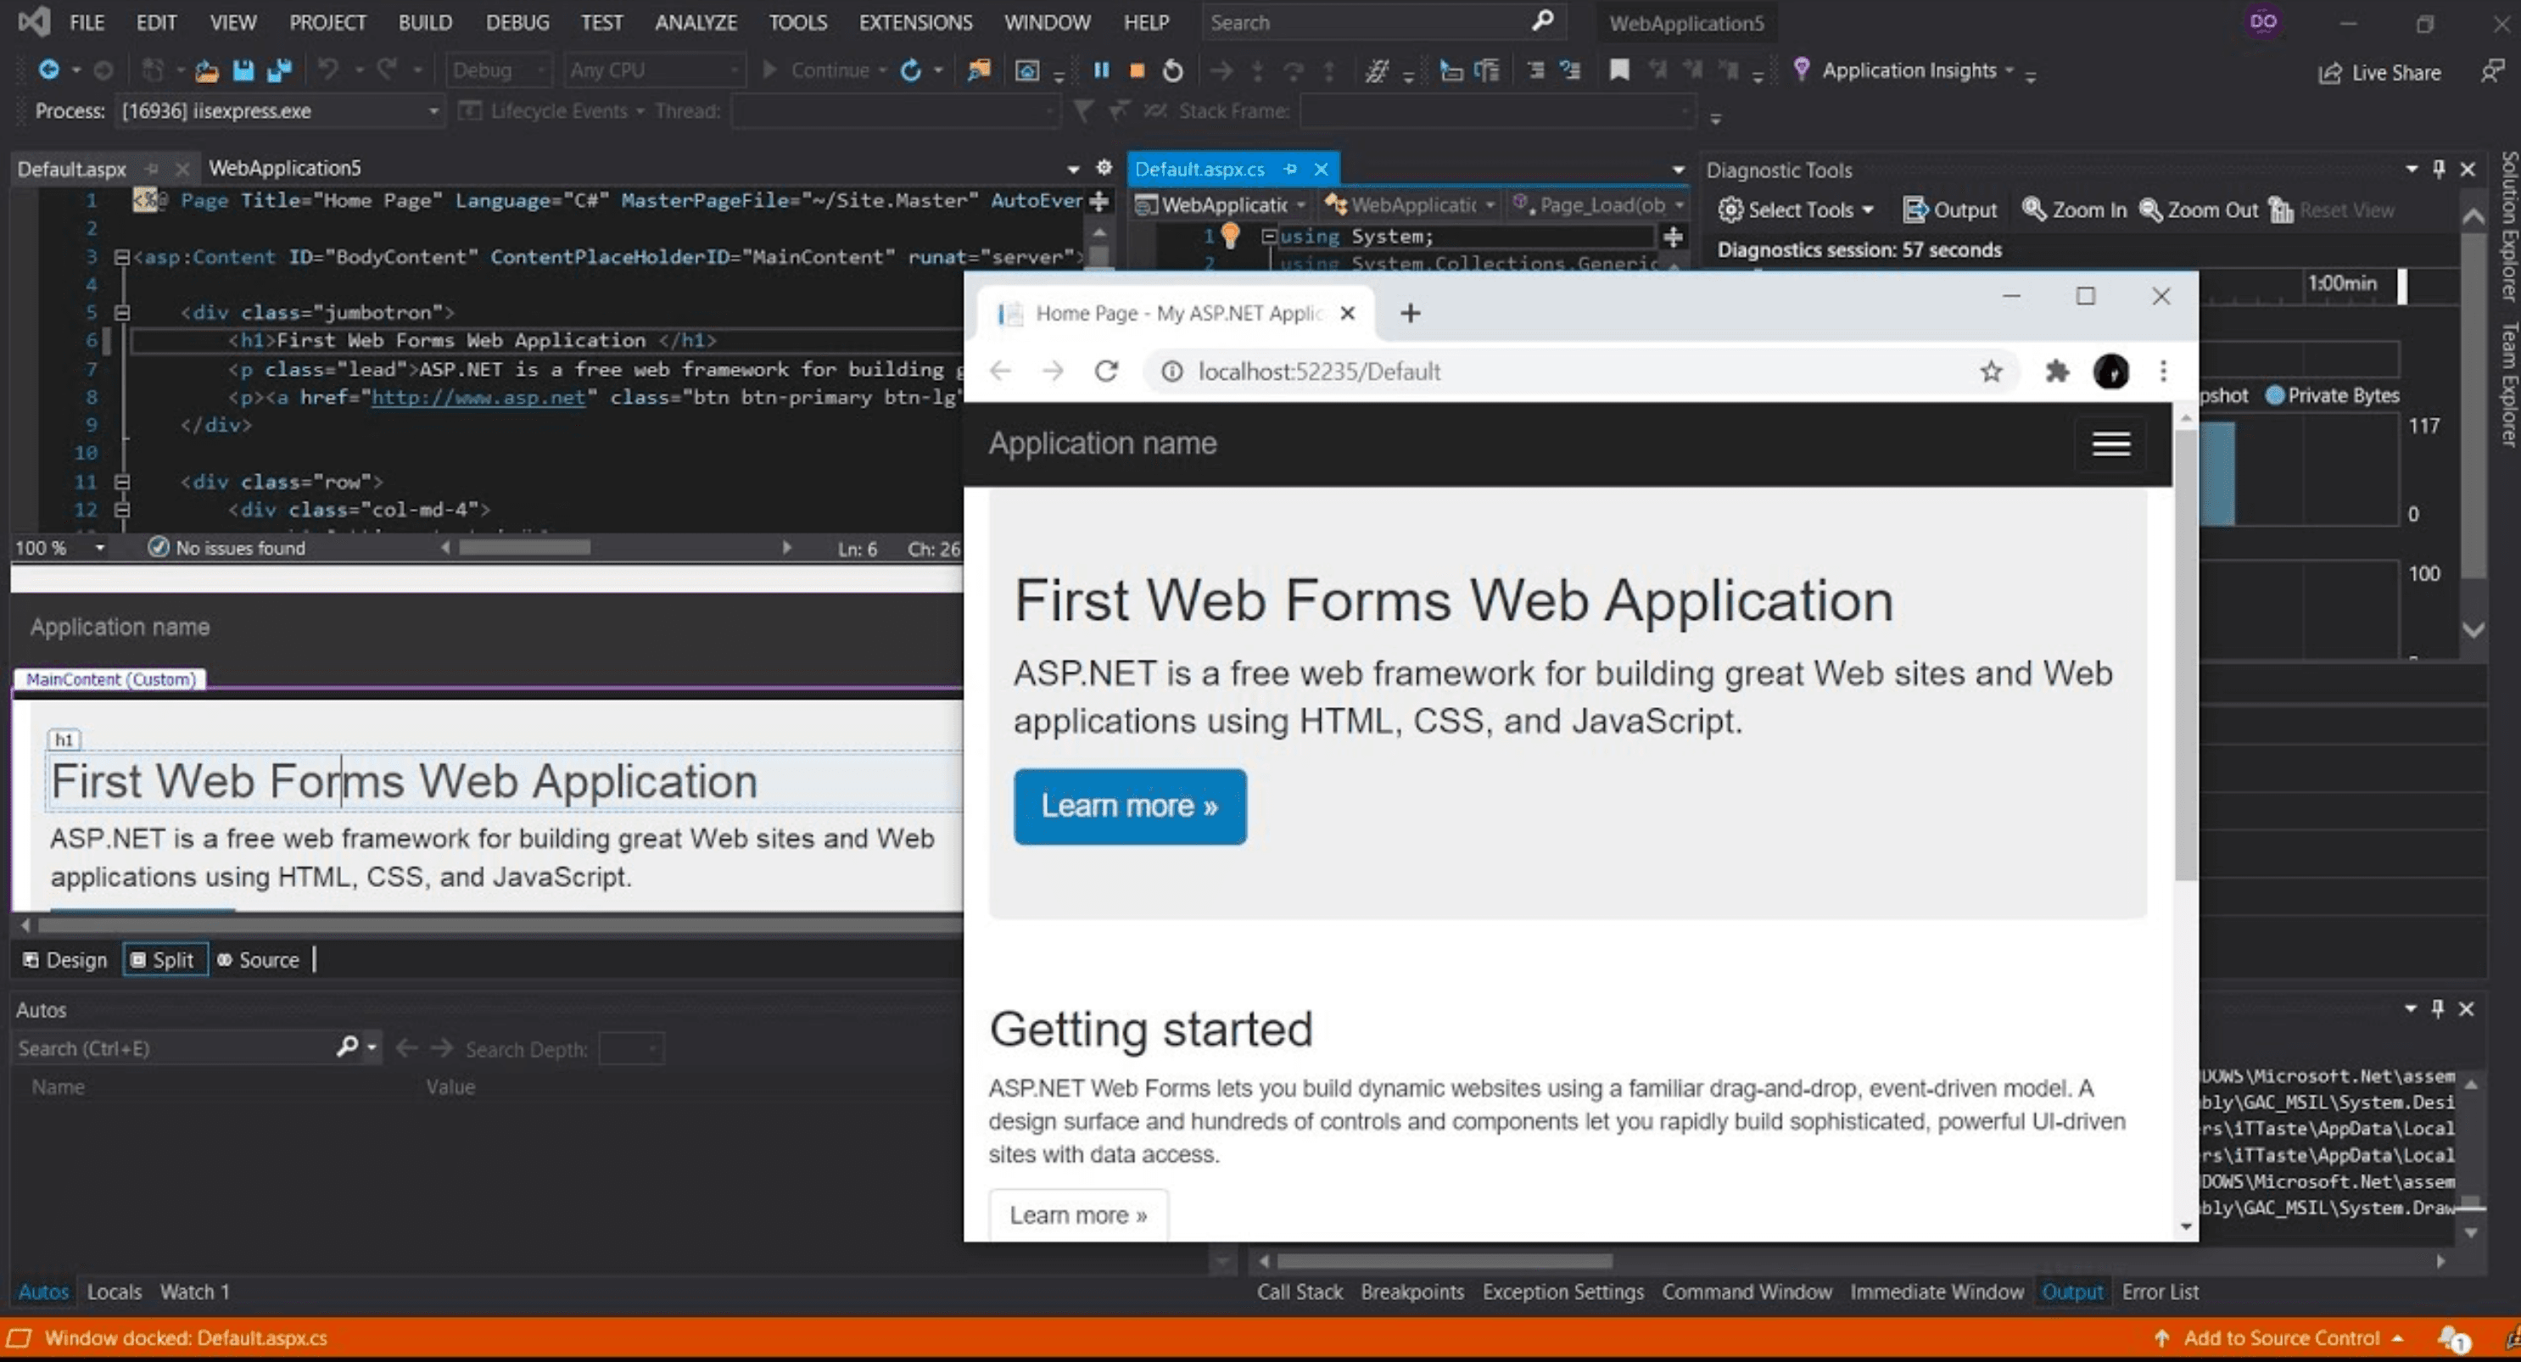Toggle auto-hide pin on the Diagnostic Tools panel

(x=2439, y=170)
